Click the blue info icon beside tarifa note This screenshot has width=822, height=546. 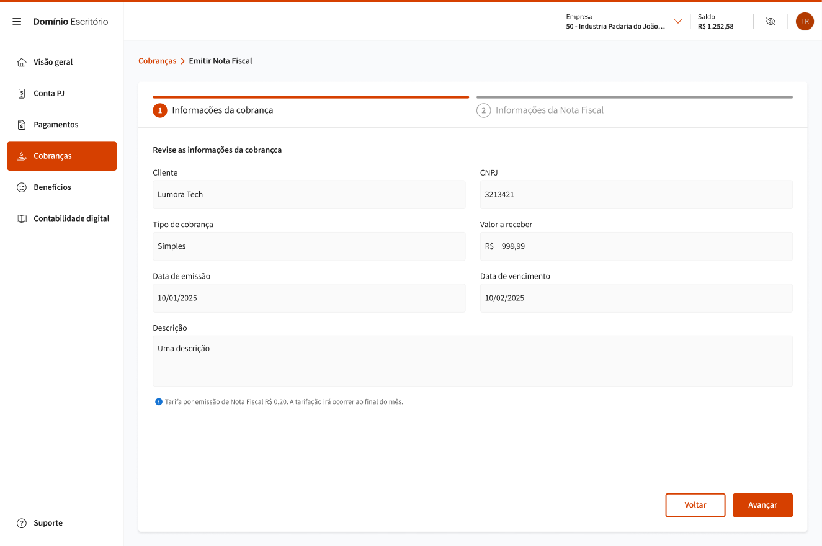(159, 402)
